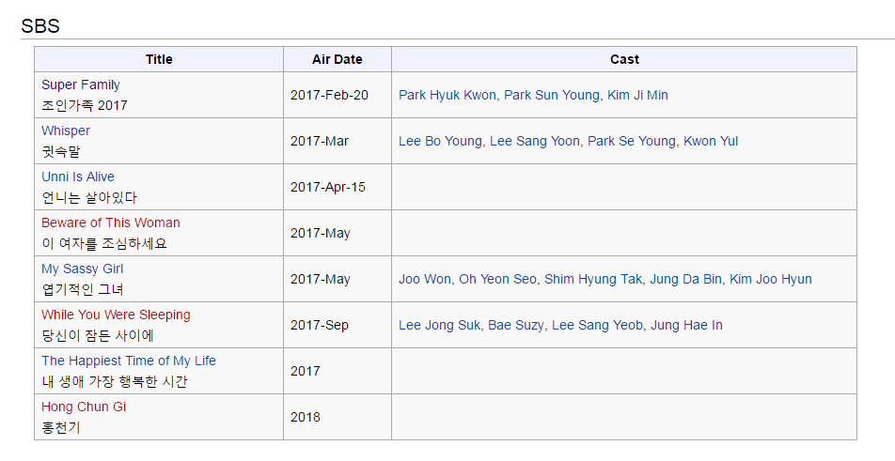The width and height of the screenshot is (895, 461).
Task: Select the Bae Suzy link
Action: click(x=515, y=325)
